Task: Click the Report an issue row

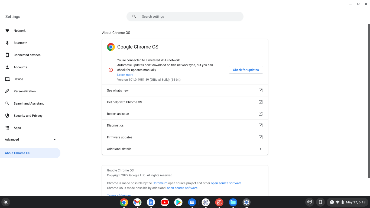Action: click(x=185, y=114)
